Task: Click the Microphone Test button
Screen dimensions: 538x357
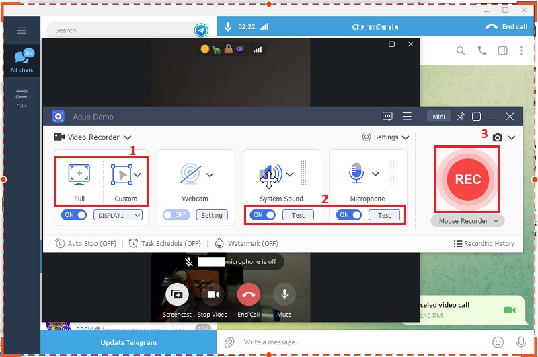Action: pyautogui.click(x=384, y=215)
